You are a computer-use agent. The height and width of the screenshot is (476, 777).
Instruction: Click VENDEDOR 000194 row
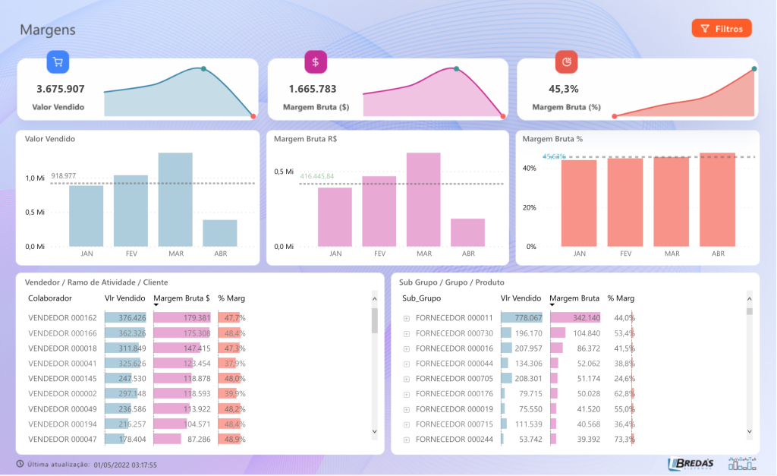coord(137,424)
